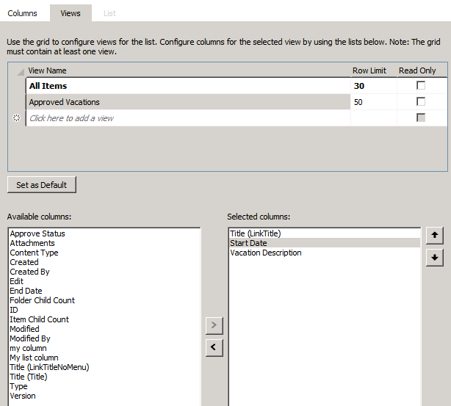Select the All Items view name
The height and width of the screenshot is (406, 451).
pos(48,86)
